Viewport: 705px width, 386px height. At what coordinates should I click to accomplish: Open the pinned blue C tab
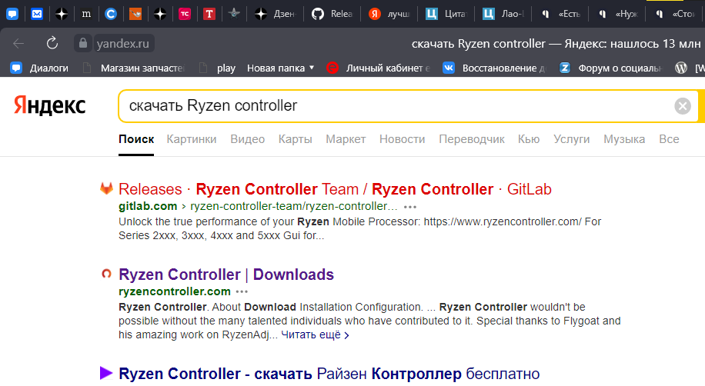pyautogui.click(x=111, y=14)
